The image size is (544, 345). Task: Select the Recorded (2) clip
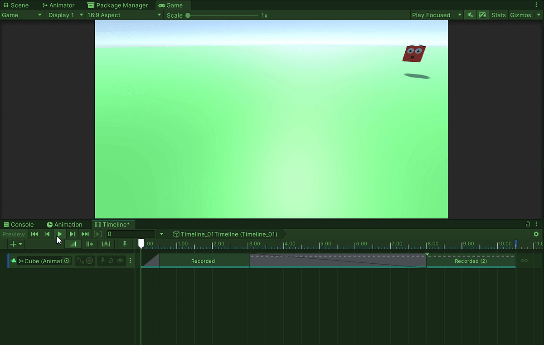pyautogui.click(x=471, y=261)
